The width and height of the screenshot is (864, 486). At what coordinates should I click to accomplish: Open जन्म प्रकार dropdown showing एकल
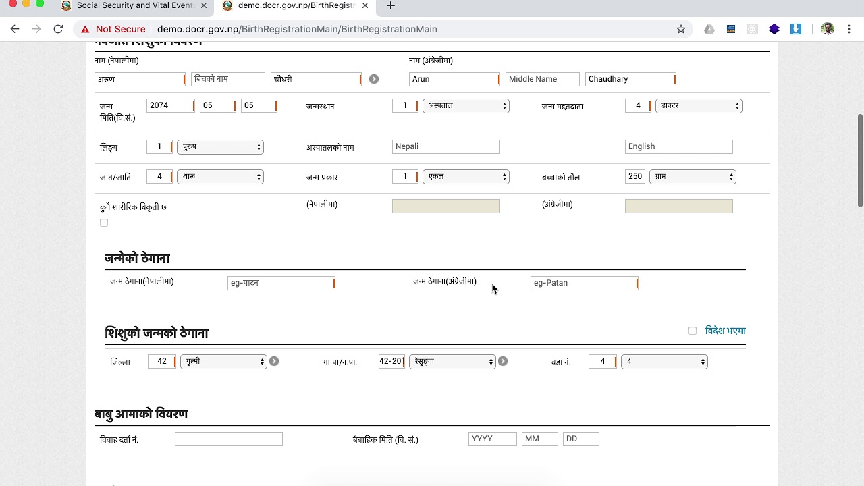(466, 177)
